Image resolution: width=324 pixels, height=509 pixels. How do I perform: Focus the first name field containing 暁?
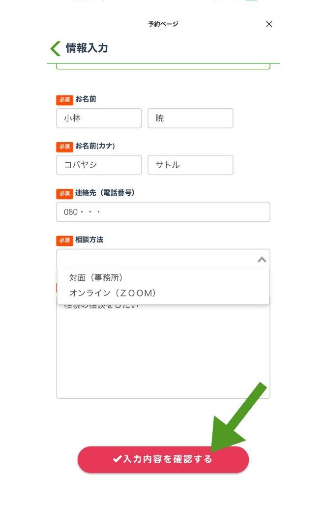[x=190, y=118]
